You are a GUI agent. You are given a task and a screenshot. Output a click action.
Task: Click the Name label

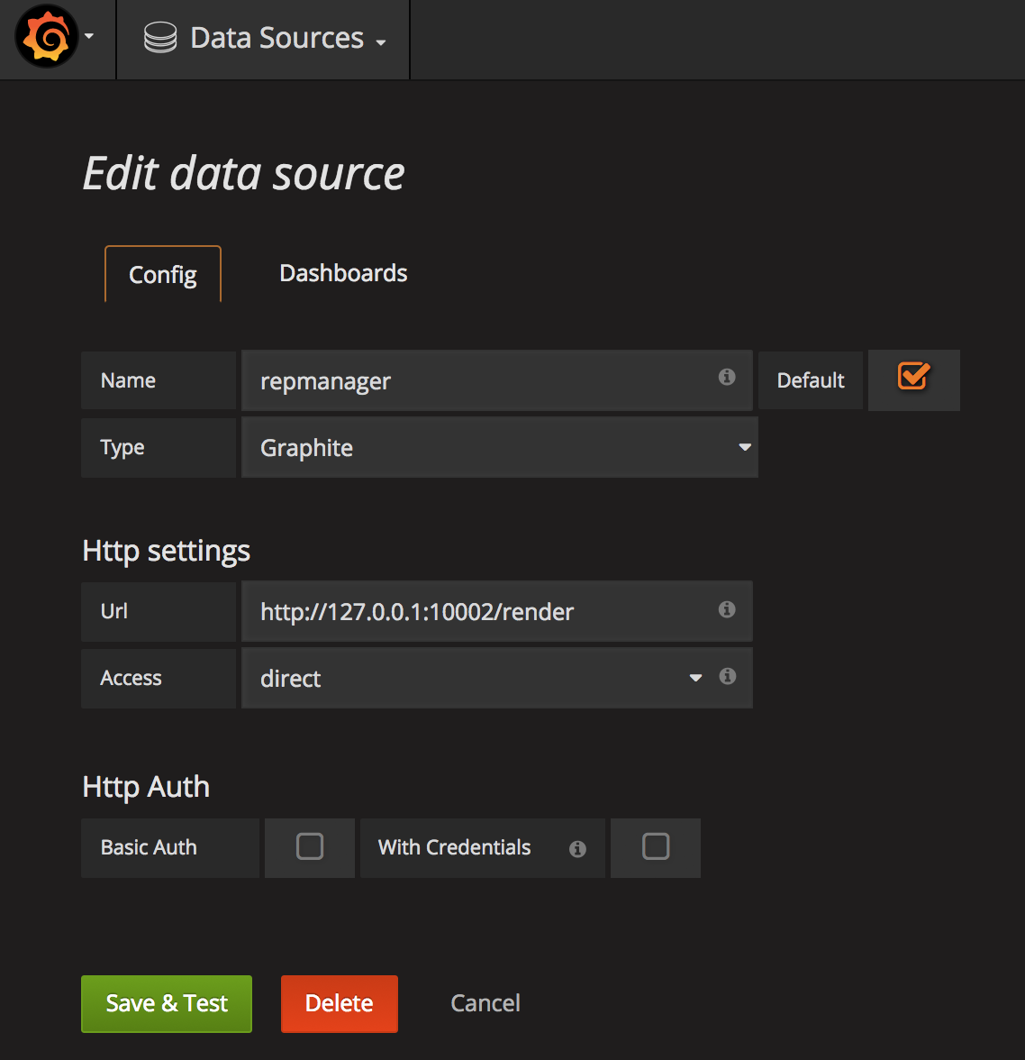(x=129, y=380)
